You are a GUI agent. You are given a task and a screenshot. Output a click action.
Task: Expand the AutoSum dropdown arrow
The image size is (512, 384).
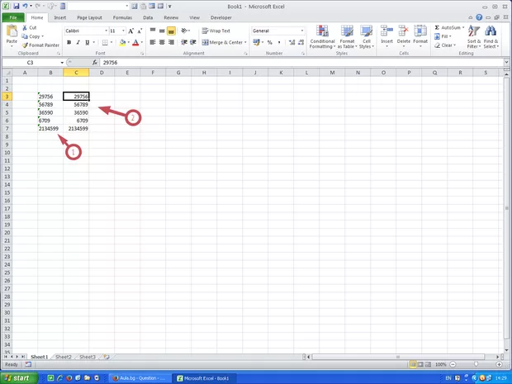tap(463, 27)
